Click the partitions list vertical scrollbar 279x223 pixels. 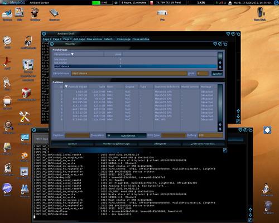220,103
